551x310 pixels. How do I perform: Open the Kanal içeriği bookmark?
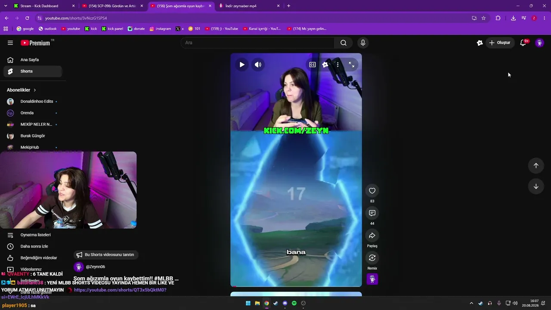pos(262,29)
